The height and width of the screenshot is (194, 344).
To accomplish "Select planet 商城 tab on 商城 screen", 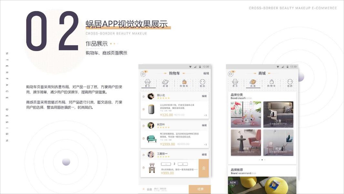I will coord(253,83).
